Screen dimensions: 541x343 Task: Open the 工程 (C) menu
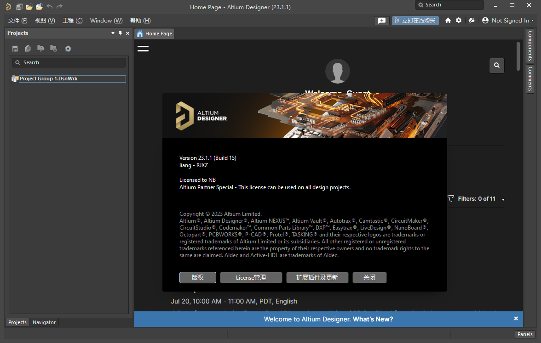(73, 21)
